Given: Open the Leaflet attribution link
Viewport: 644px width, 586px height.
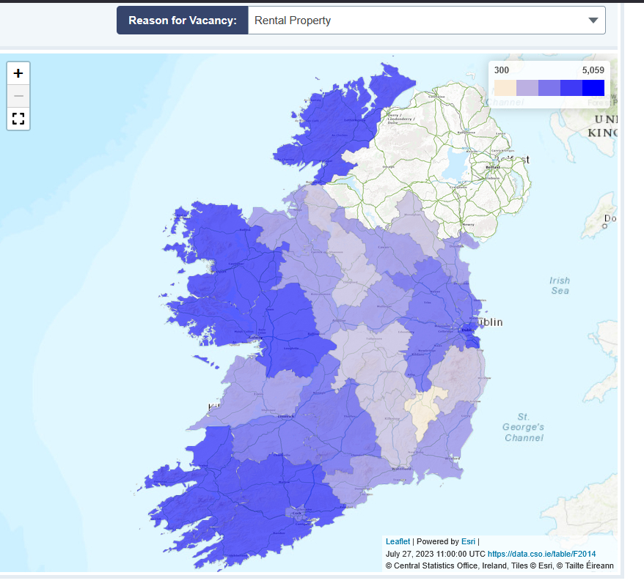Looking at the screenshot, I should pos(398,541).
